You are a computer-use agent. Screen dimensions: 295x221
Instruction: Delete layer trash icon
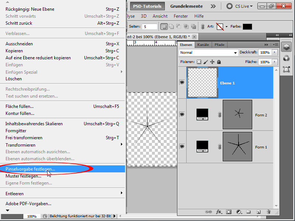point(269,212)
